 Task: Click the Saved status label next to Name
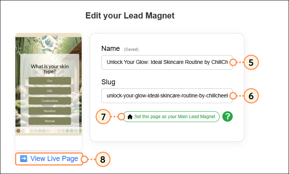(x=131, y=50)
